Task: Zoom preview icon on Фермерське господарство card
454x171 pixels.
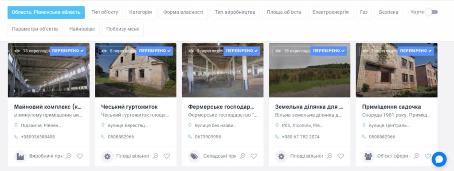Action: 243,156
